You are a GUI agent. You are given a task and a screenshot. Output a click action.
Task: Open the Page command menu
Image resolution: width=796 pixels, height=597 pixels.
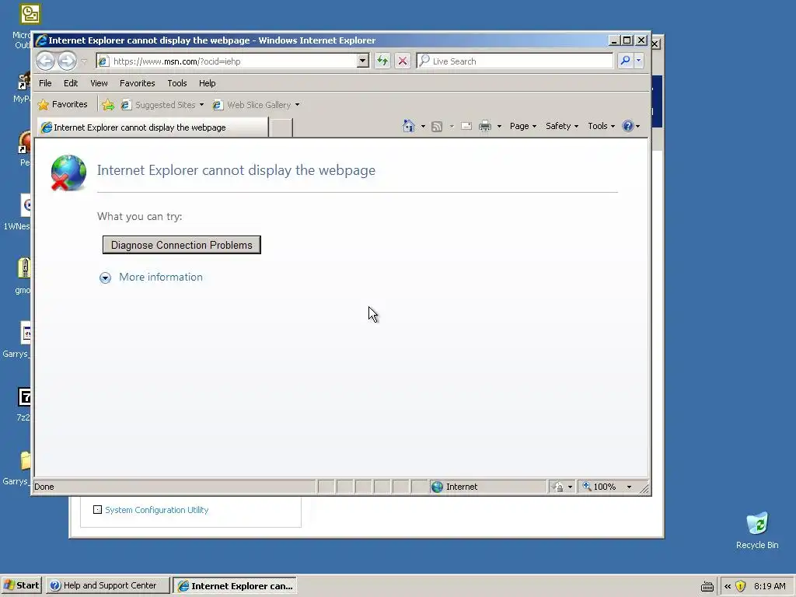click(523, 126)
